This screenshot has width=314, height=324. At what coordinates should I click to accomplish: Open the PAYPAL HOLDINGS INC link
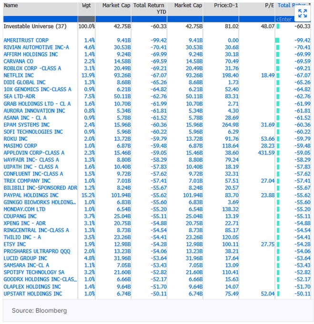(x=31, y=195)
